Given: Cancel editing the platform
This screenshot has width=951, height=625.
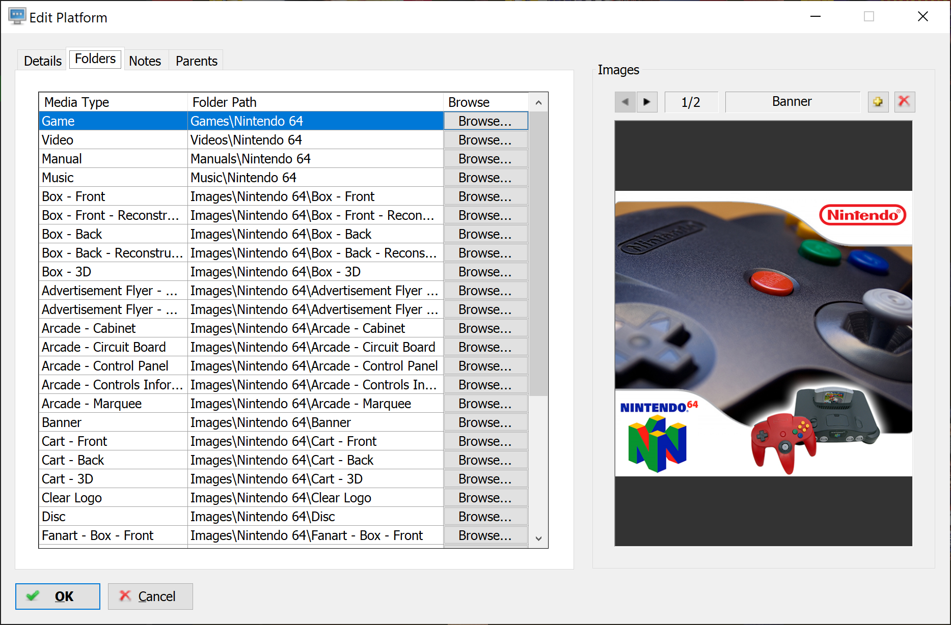Looking at the screenshot, I should pyautogui.click(x=150, y=596).
